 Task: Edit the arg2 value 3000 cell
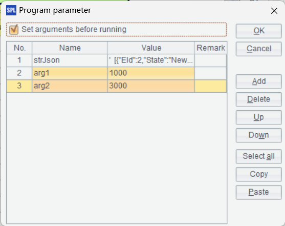(151, 86)
